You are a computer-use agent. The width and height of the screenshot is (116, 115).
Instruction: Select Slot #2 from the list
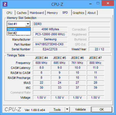(19, 33)
